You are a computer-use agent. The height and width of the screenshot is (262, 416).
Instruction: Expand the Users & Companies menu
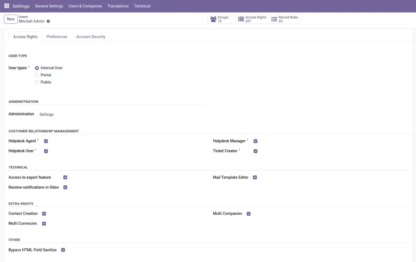coord(85,6)
